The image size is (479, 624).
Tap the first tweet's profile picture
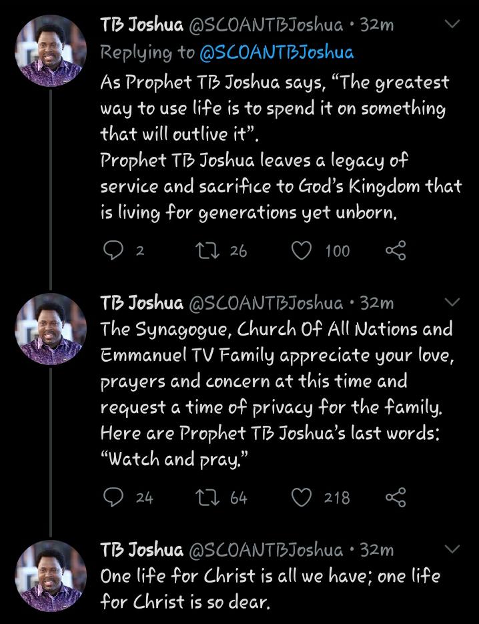coord(51,52)
